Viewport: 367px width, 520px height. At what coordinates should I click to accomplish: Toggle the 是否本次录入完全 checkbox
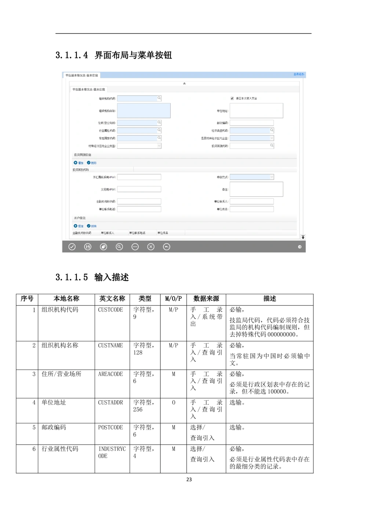click(232, 98)
